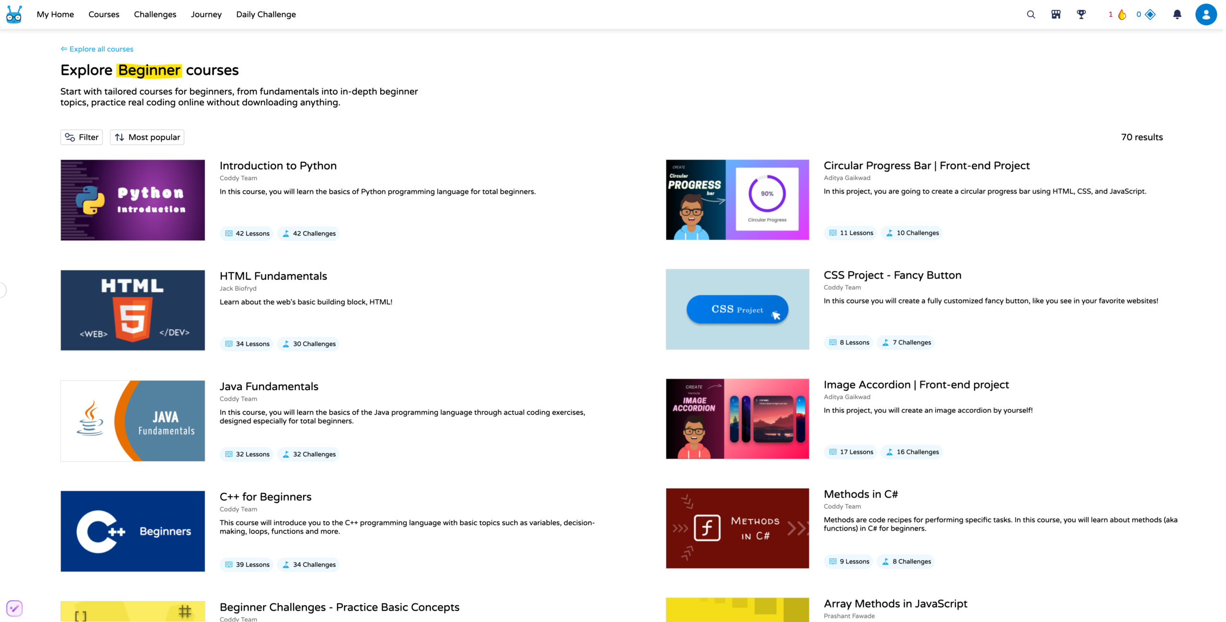This screenshot has height=622, width=1226.
Task: Click the Coddy owl logo
Action: (14, 14)
